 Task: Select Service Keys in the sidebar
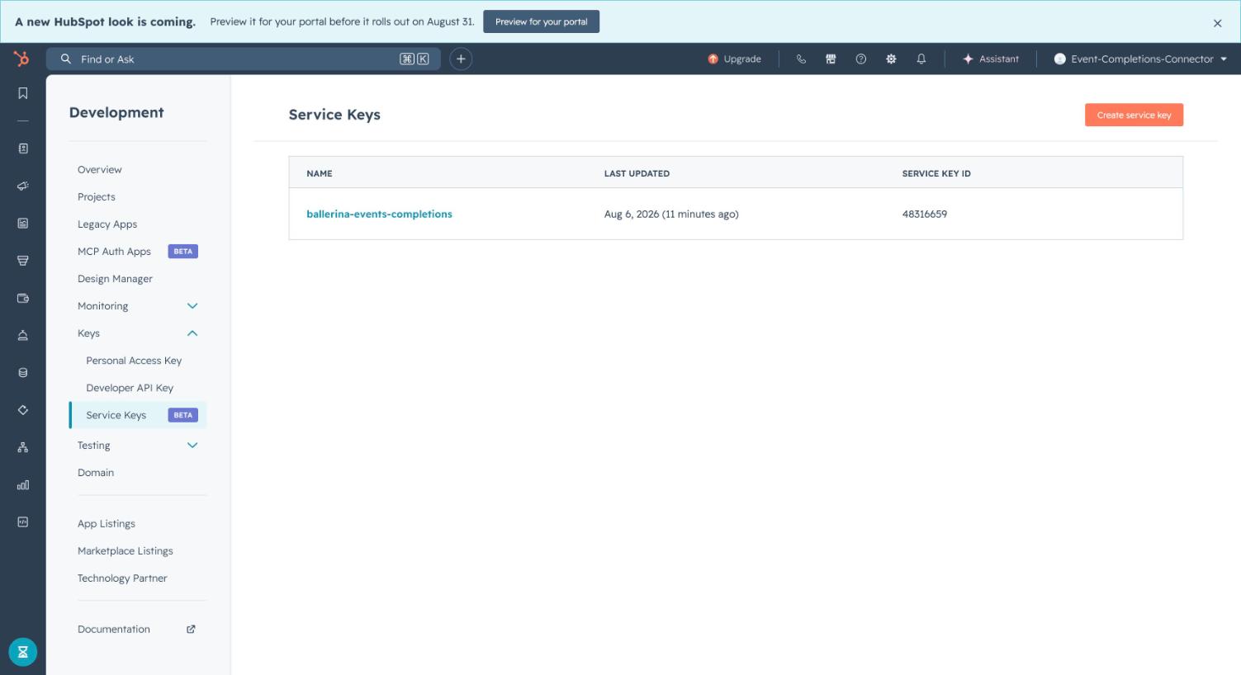coord(138,415)
